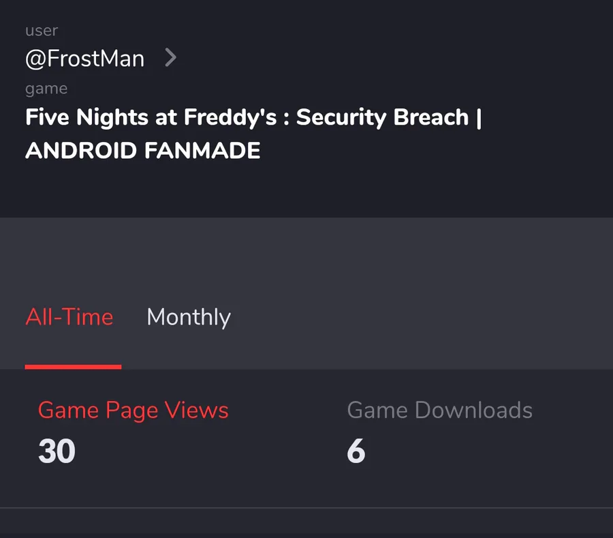Select the All-Time tab

[69, 317]
